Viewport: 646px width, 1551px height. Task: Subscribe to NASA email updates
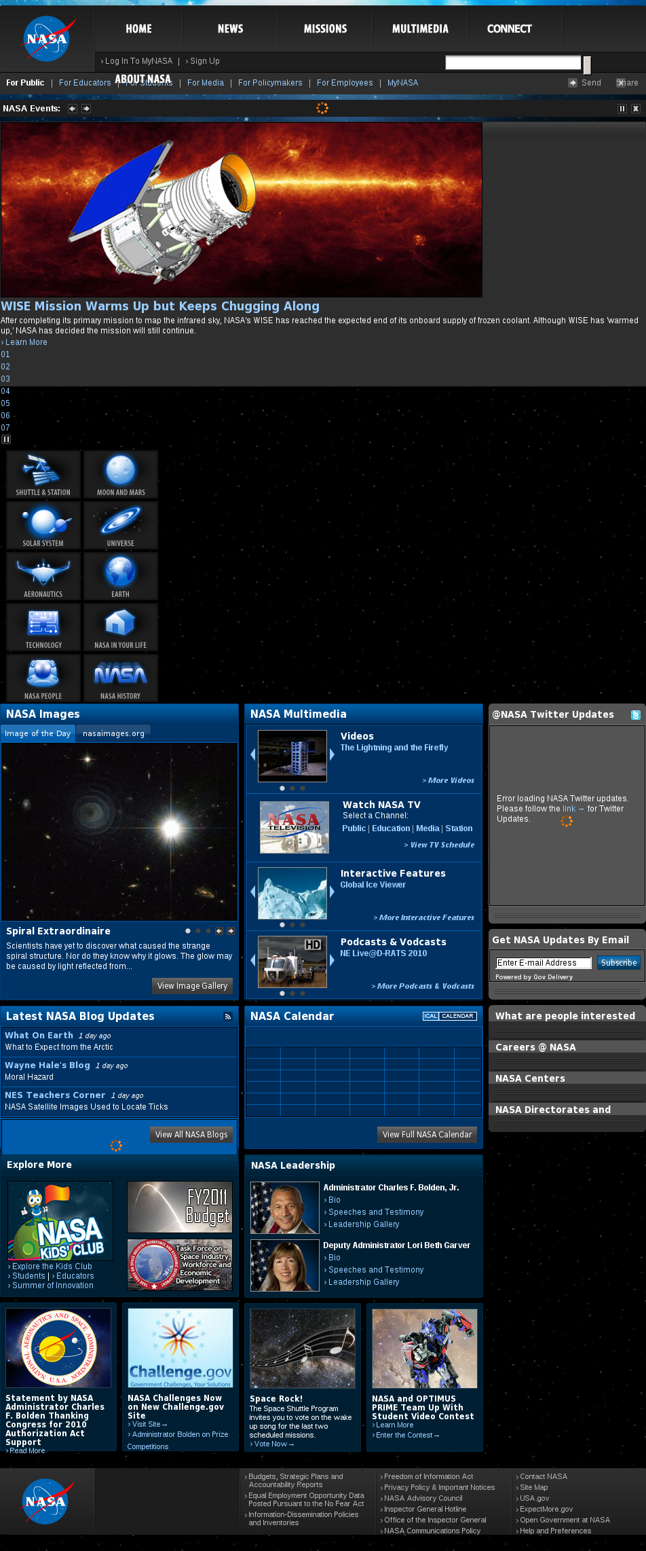pyautogui.click(x=619, y=963)
